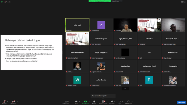Select the Sigit_UBakrie_AKT tile
This screenshot has width=187, height=105.
point(125,39)
